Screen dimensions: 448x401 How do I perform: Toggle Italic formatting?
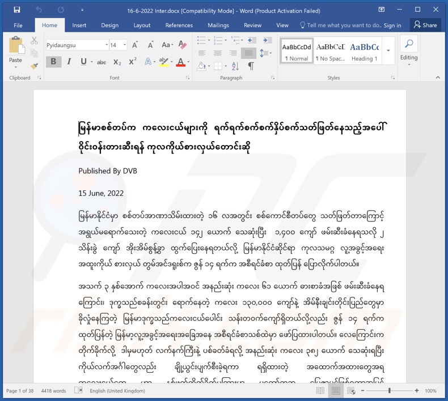point(69,62)
